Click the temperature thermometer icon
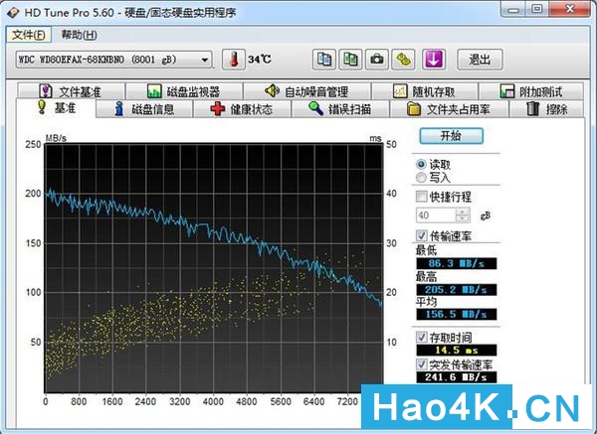Screen dimensions: 597x434 click(234, 60)
